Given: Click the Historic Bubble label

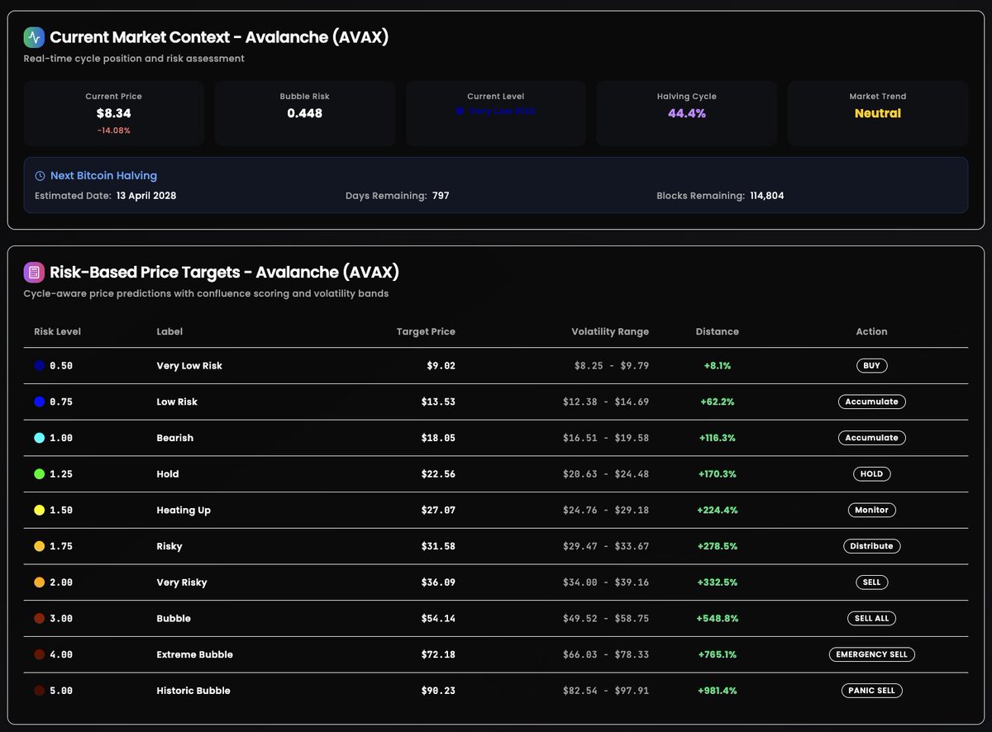Looking at the screenshot, I should tap(193, 691).
